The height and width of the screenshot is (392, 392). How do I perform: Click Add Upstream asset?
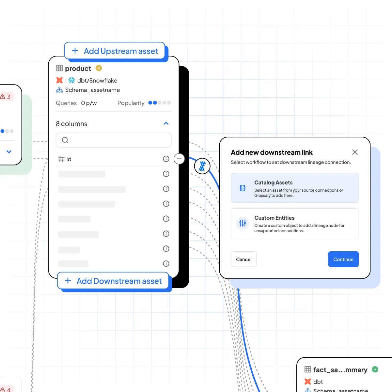[x=115, y=51]
